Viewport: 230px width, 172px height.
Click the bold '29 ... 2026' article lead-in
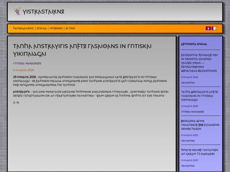pyautogui.click(x=25, y=77)
